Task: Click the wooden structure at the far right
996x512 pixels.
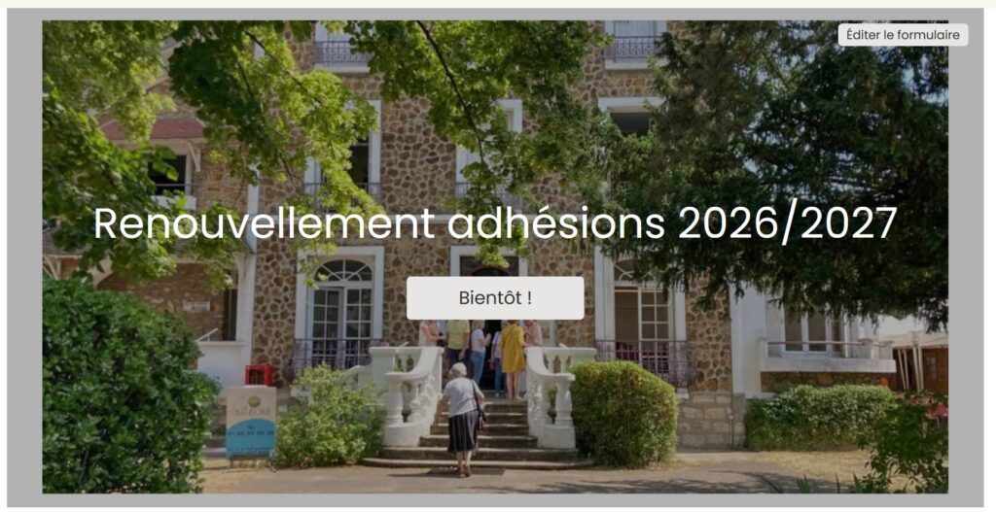Action: [x=919, y=366]
